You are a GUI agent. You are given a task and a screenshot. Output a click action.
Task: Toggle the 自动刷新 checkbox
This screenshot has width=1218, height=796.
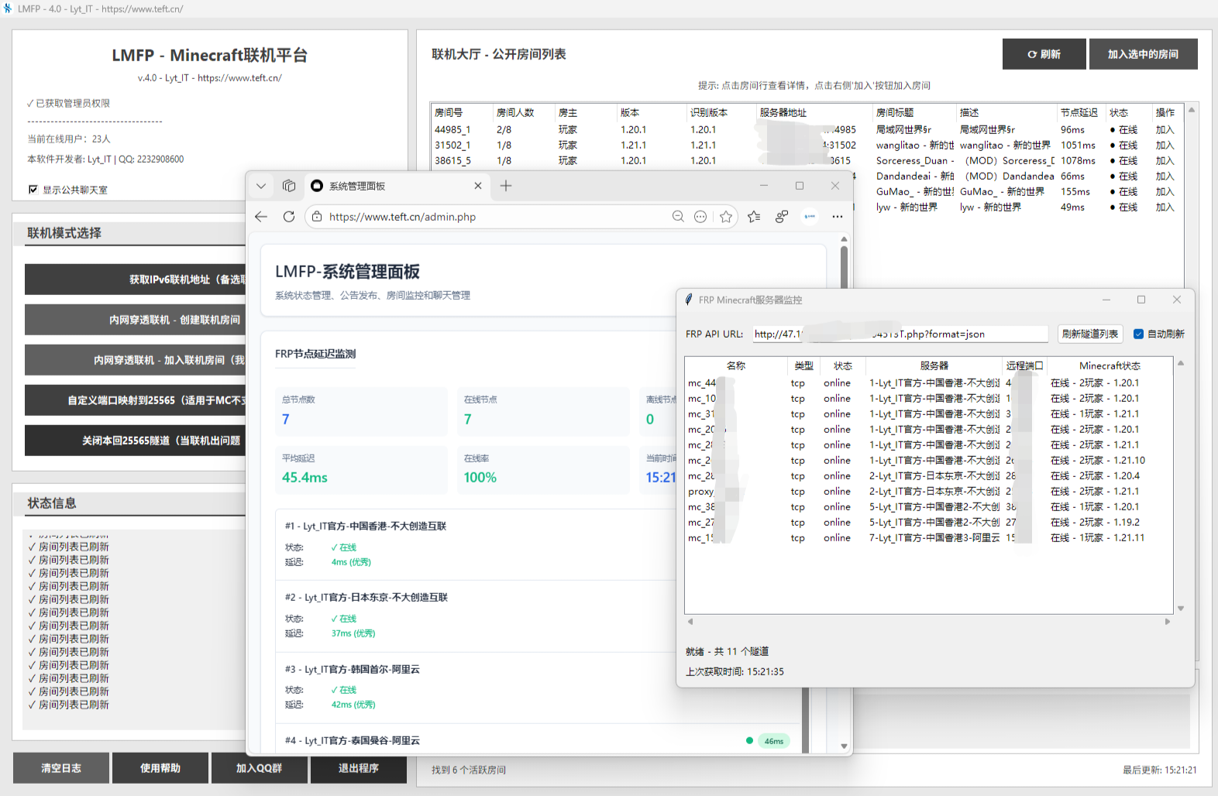pyautogui.click(x=1138, y=334)
